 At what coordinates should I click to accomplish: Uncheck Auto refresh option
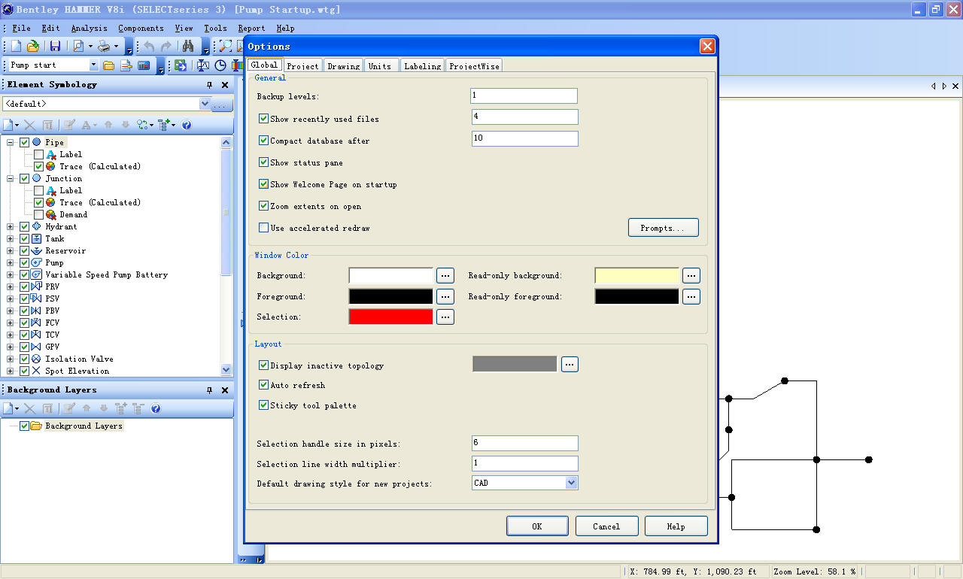(x=263, y=385)
